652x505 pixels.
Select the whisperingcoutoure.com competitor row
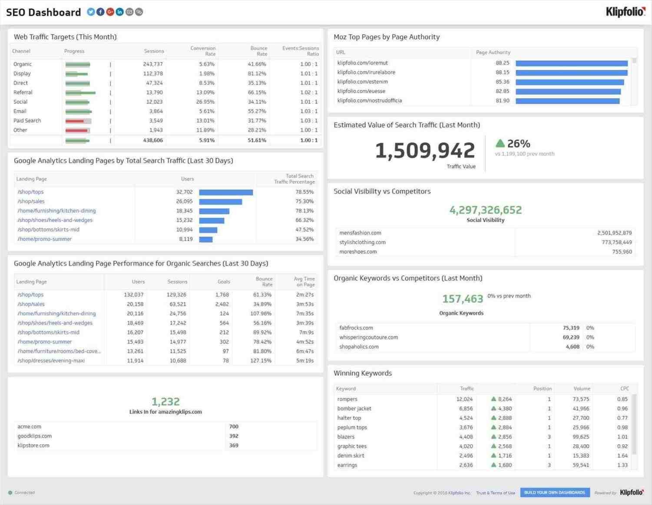[x=485, y=338]
